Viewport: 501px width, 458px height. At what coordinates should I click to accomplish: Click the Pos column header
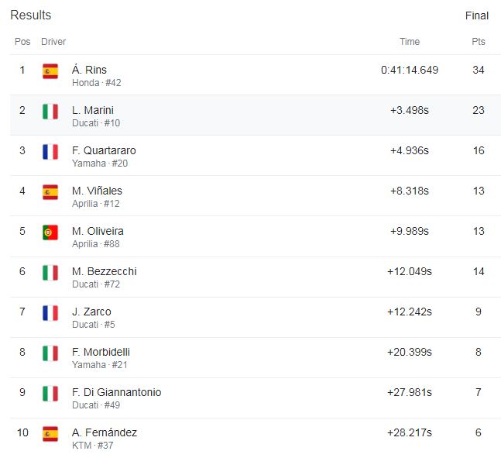coord(22,42)
